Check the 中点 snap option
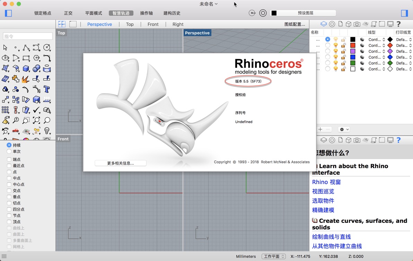The height and width of the screenshot is (261, 413). 9,178
